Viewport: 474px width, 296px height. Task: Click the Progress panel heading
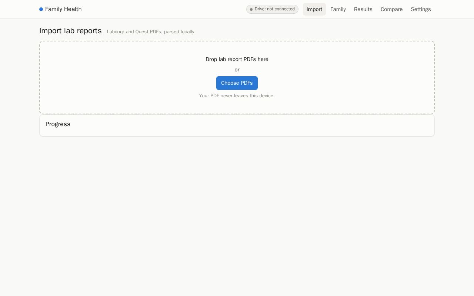(x=58, y=124)
